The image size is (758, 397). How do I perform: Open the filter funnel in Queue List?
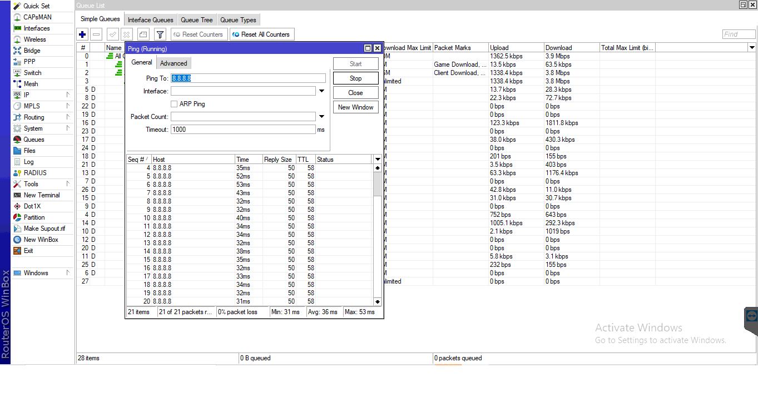coord(160,34)
